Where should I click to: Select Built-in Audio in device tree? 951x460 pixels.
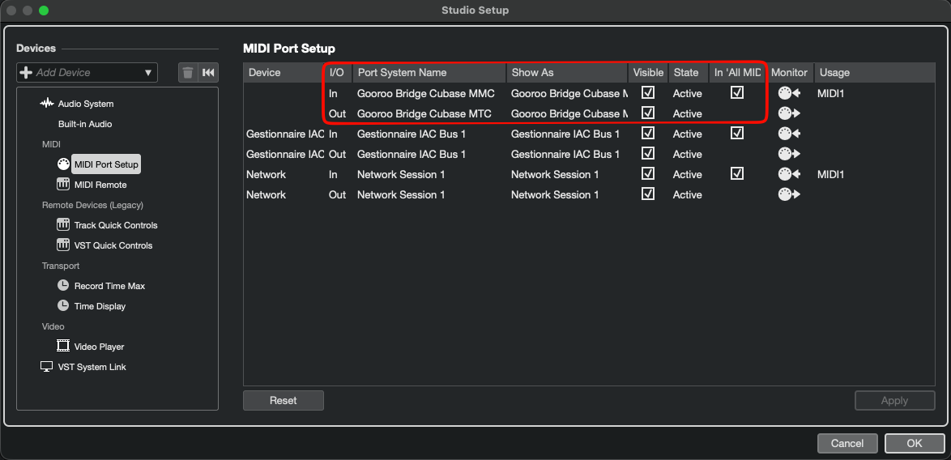pos(85,124)
